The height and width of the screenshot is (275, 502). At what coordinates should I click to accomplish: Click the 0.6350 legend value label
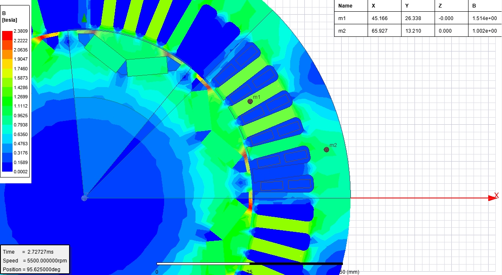pyautogui.click(x=21, y=134)
